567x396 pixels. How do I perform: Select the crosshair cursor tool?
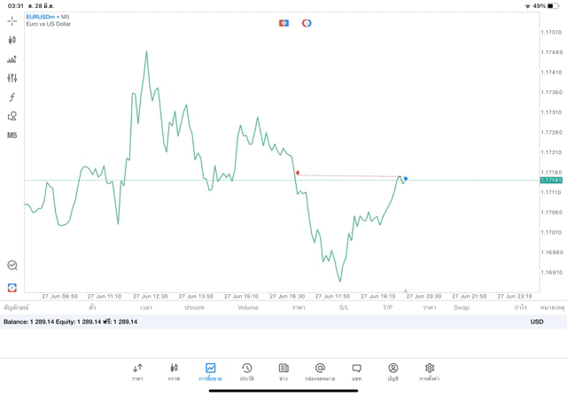click(x=12, y=20)
